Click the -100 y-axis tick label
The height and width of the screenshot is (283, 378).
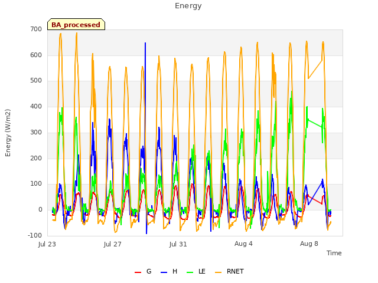35,235
